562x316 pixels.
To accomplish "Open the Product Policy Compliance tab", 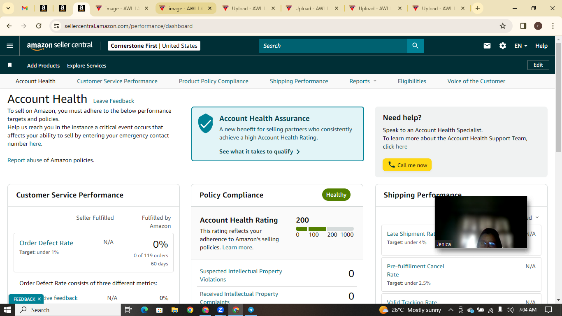I will 214,81.
